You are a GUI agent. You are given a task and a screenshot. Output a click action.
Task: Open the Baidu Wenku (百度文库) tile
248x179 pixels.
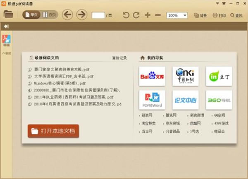tap(152, 76)
